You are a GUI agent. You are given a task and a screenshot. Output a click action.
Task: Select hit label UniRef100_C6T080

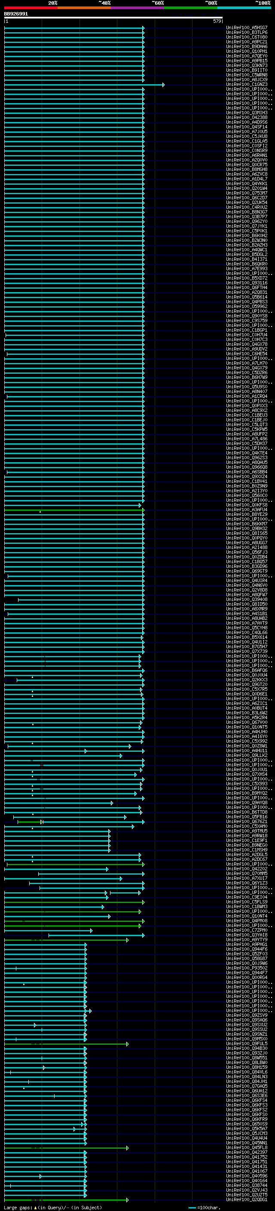pos(247,37)
